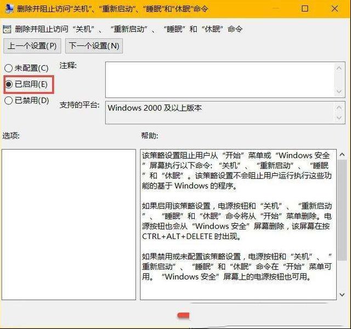Click the empty 选项 options panel
Image resolution: width=351 pixels, height=329 pixels.
pyautogui.click(x=69, y=224)
